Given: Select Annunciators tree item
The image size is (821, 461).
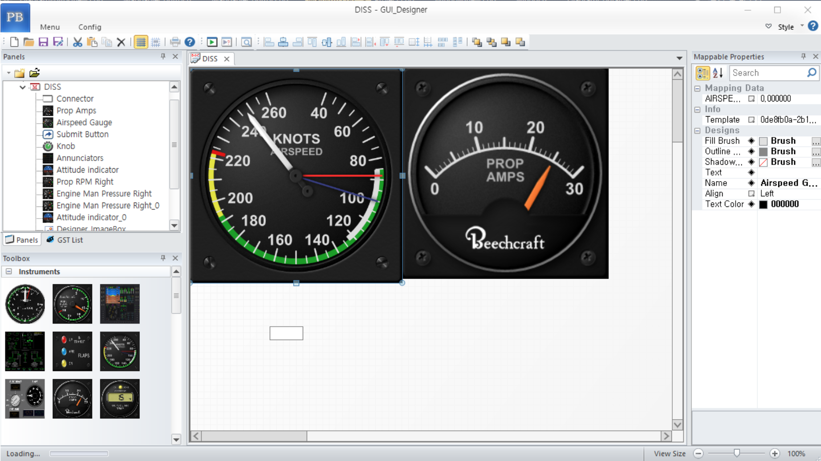Looking at the screenshot, I should pyautogui.click(x=80, y=158).
